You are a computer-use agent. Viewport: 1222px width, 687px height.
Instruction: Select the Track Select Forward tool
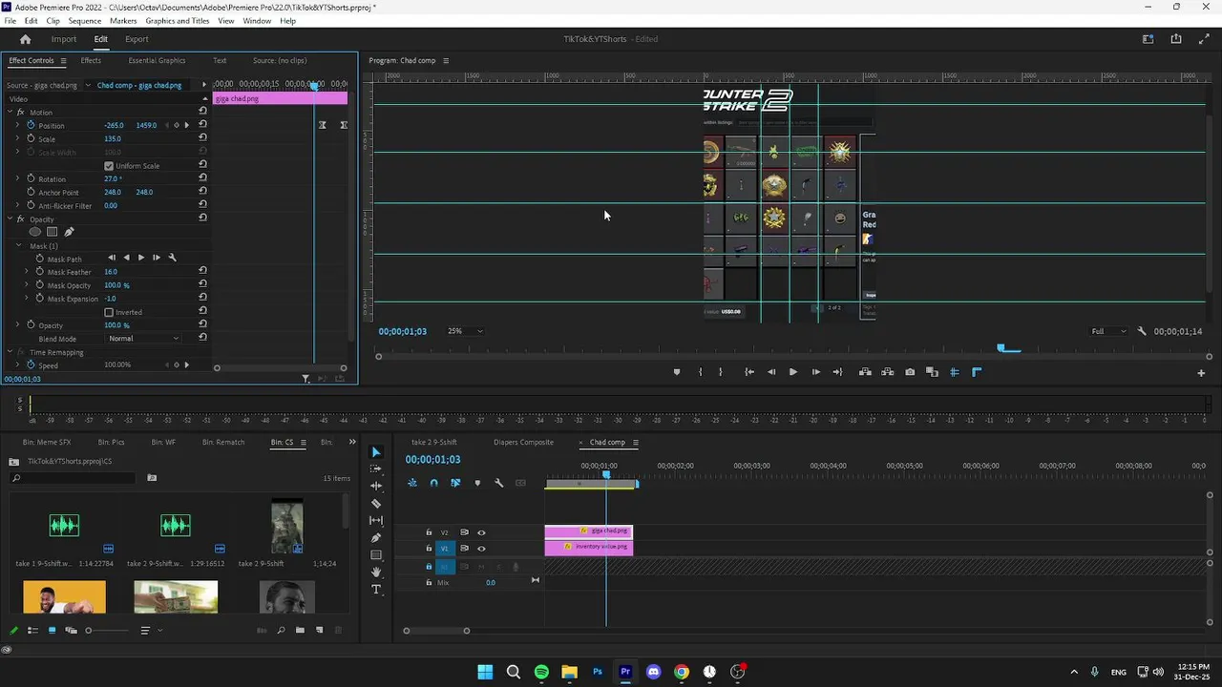tap(376, 468)
